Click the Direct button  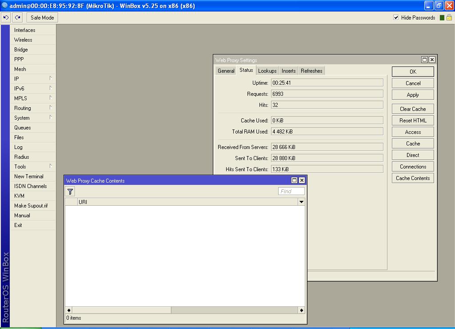point(413,155)
